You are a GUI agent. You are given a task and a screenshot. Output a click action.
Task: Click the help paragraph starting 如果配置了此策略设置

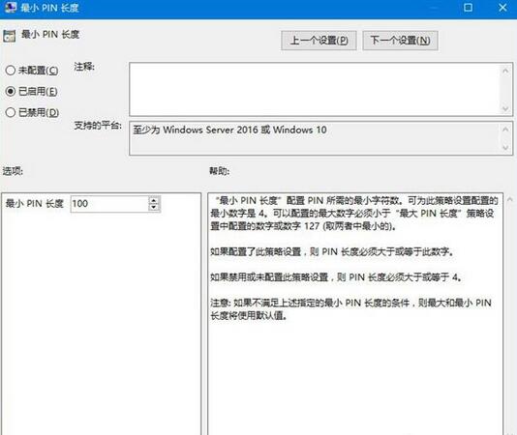[x=332, y=252]
